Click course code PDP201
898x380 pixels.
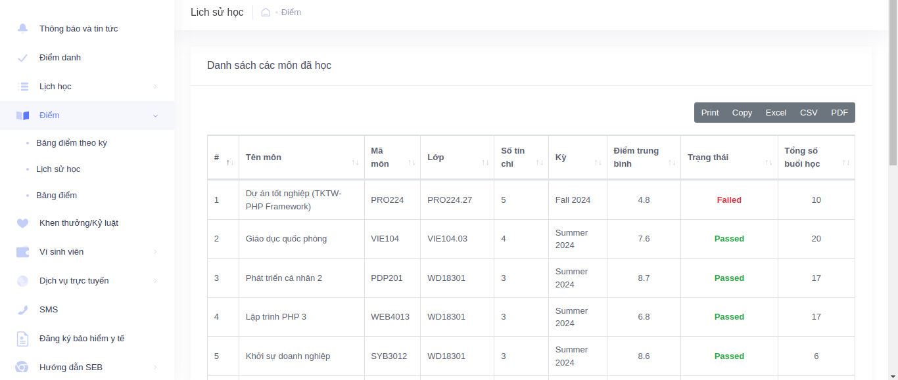tap(387, 278)
